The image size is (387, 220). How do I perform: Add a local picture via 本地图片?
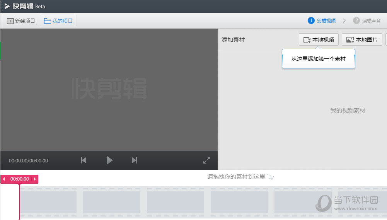[x=362, y=40]
